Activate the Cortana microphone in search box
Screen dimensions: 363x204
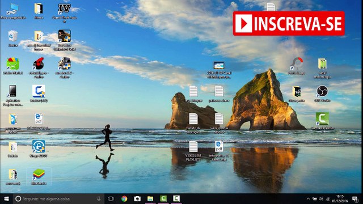[x=99, y=199]
